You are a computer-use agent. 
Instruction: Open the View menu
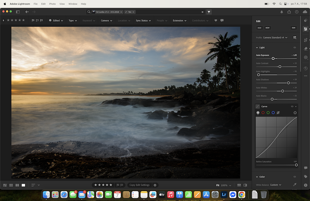click(x=62, y=4)
